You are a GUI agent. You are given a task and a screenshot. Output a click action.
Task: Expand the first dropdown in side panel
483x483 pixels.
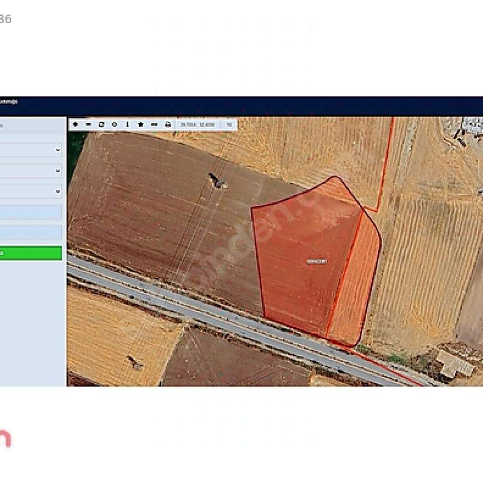[30, 150]
